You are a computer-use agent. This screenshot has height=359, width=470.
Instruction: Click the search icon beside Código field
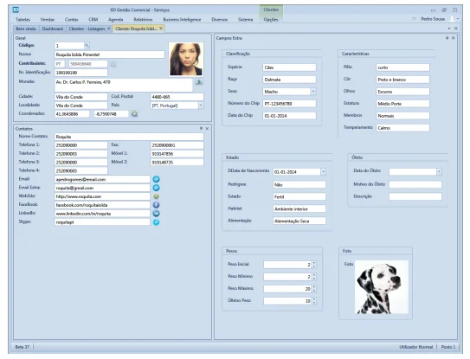[87, 46]
